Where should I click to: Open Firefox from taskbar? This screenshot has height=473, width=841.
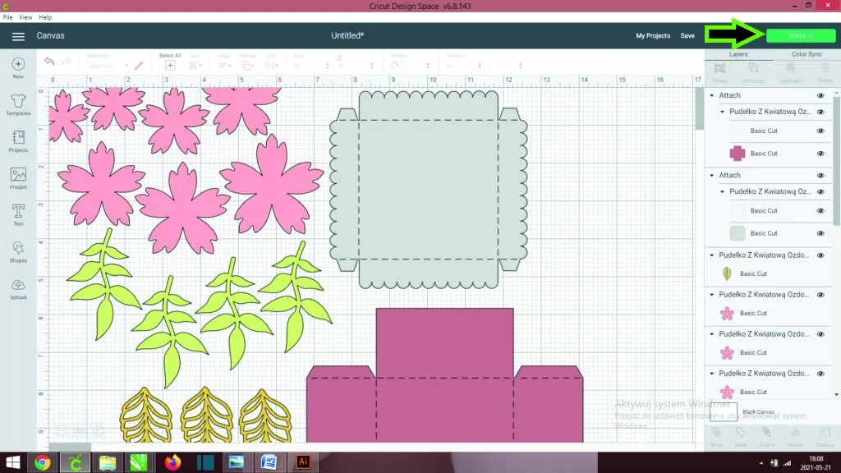tap(172, 462)
